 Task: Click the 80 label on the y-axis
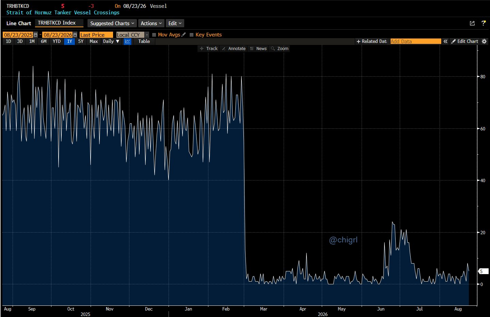(x=483, y=77)
